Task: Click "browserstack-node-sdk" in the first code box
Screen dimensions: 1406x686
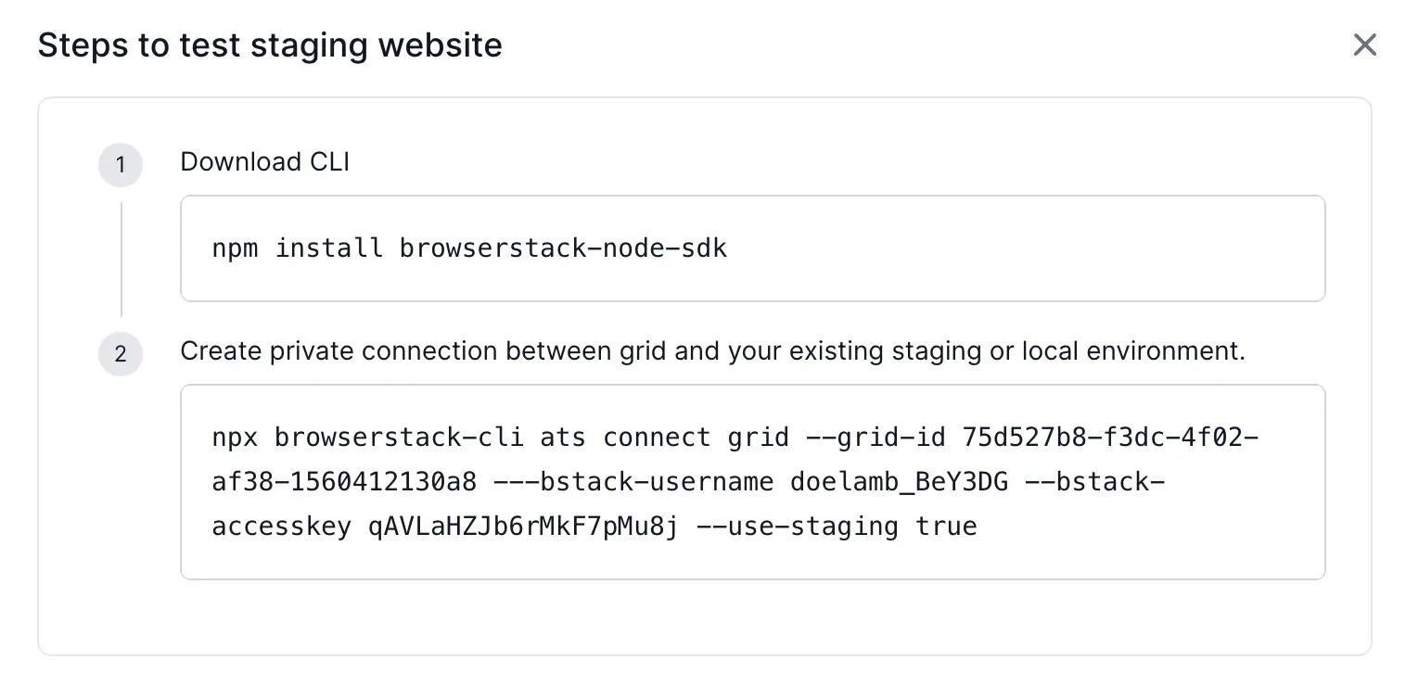Action: point(563,248)
